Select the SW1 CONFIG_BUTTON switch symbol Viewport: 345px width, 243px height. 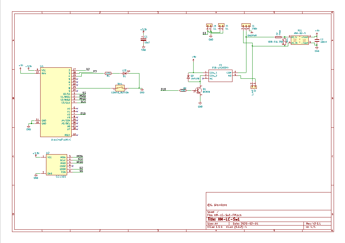click(120, 88)
